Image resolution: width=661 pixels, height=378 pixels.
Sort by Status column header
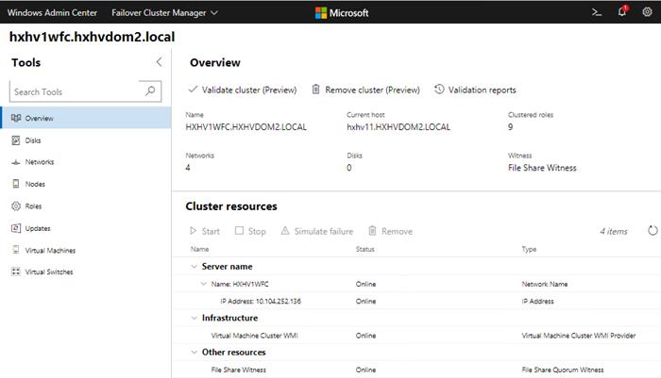[x=365, y=249]
